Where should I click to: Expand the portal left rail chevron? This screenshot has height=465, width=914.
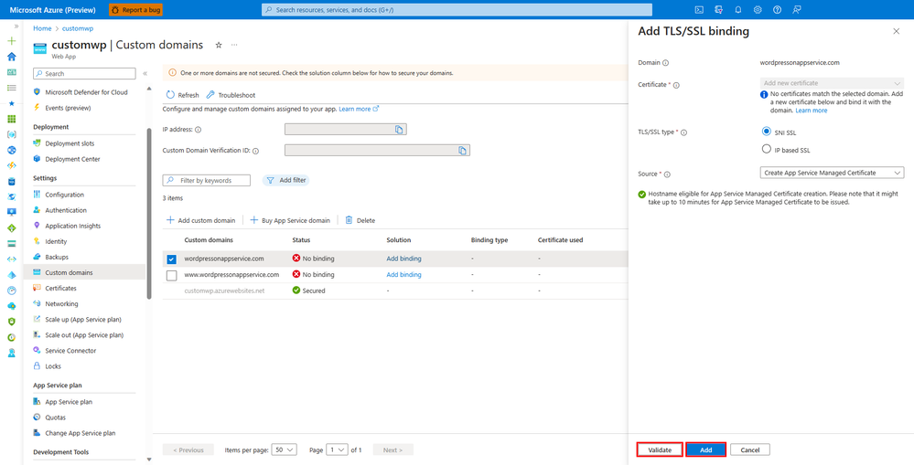coord(16,26)
